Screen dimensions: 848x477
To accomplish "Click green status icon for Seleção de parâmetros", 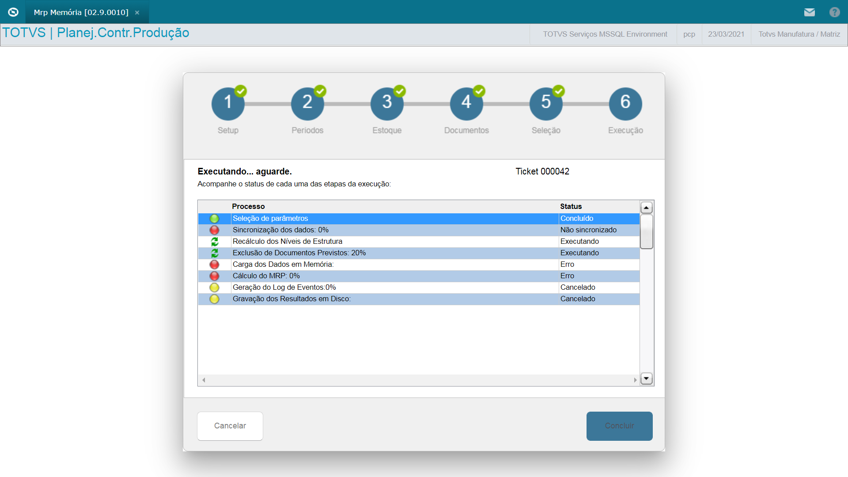I will tap(214, 219).
